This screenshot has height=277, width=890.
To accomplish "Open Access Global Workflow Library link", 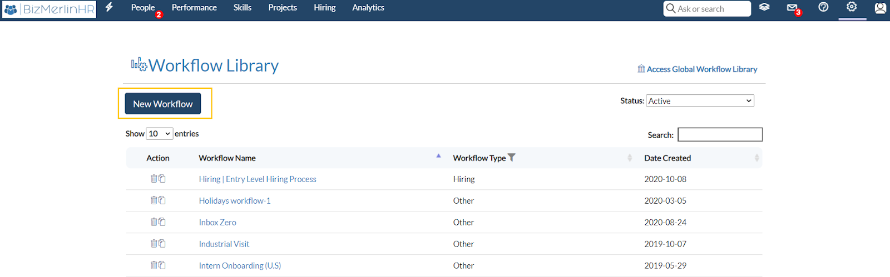I will click(x=702, y=69).
